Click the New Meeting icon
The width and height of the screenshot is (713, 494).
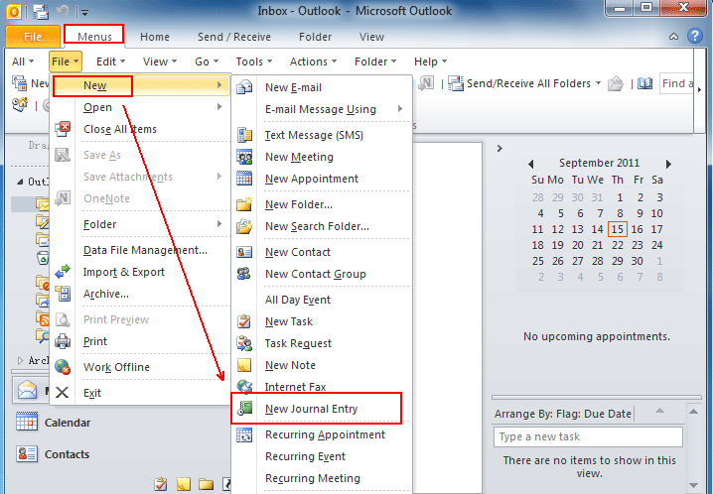click(244, 157)
